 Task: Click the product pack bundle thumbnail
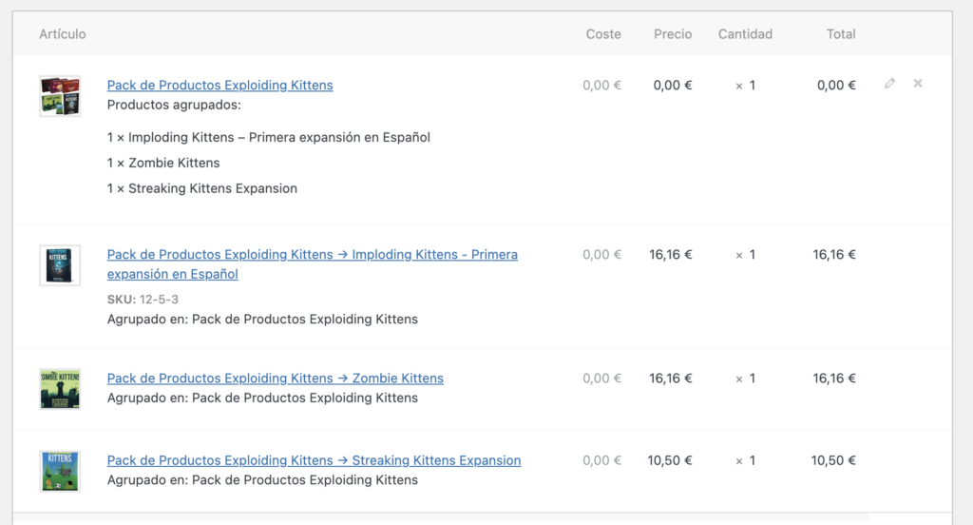pyautogui.click(x=60, y=96)
